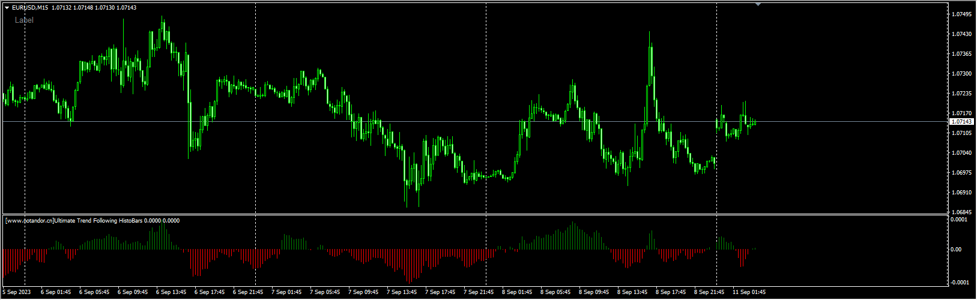The width and height of the screenshot is (977, 300).
Task: Click the '8 Sep 13:45' time label
Action: (x=632, y=292)
